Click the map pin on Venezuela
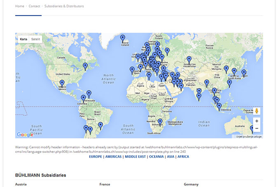This screenshot has height=187, width=278. point(89,94)
